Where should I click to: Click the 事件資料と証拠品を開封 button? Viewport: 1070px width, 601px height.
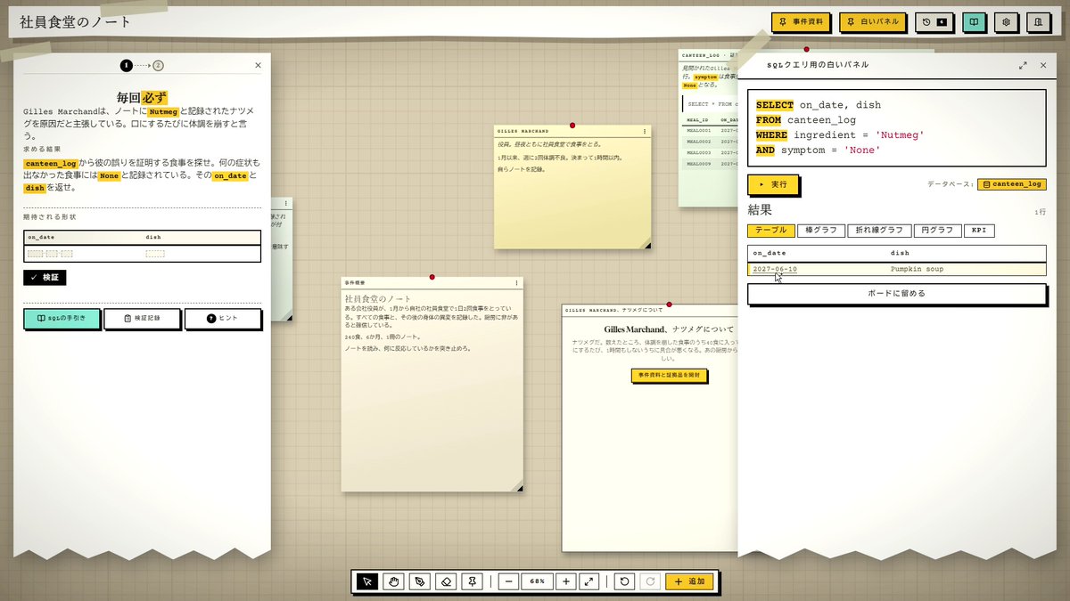point(670,376)
